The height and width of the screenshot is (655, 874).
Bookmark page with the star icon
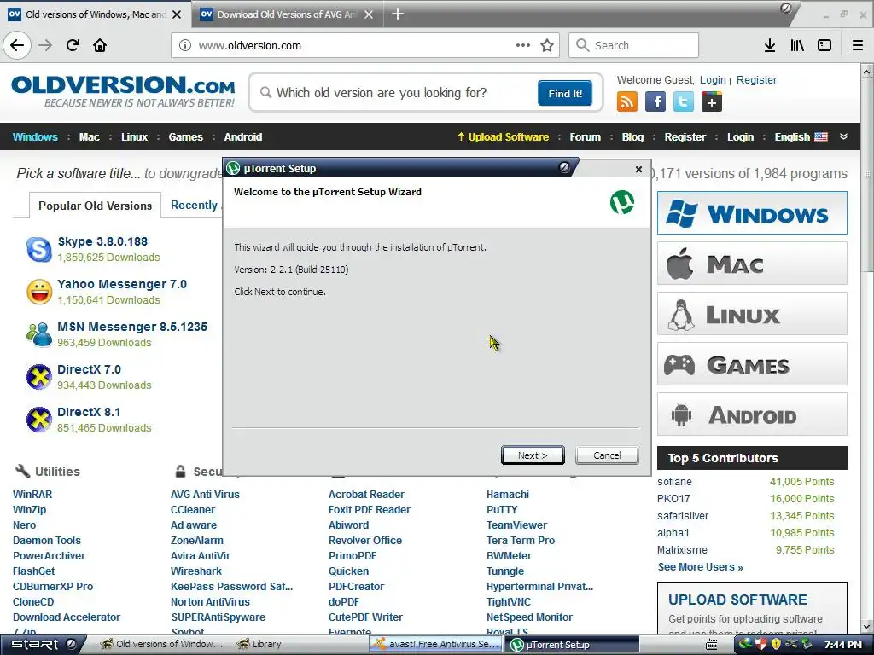pyautogui.click(x=547, y=45)
